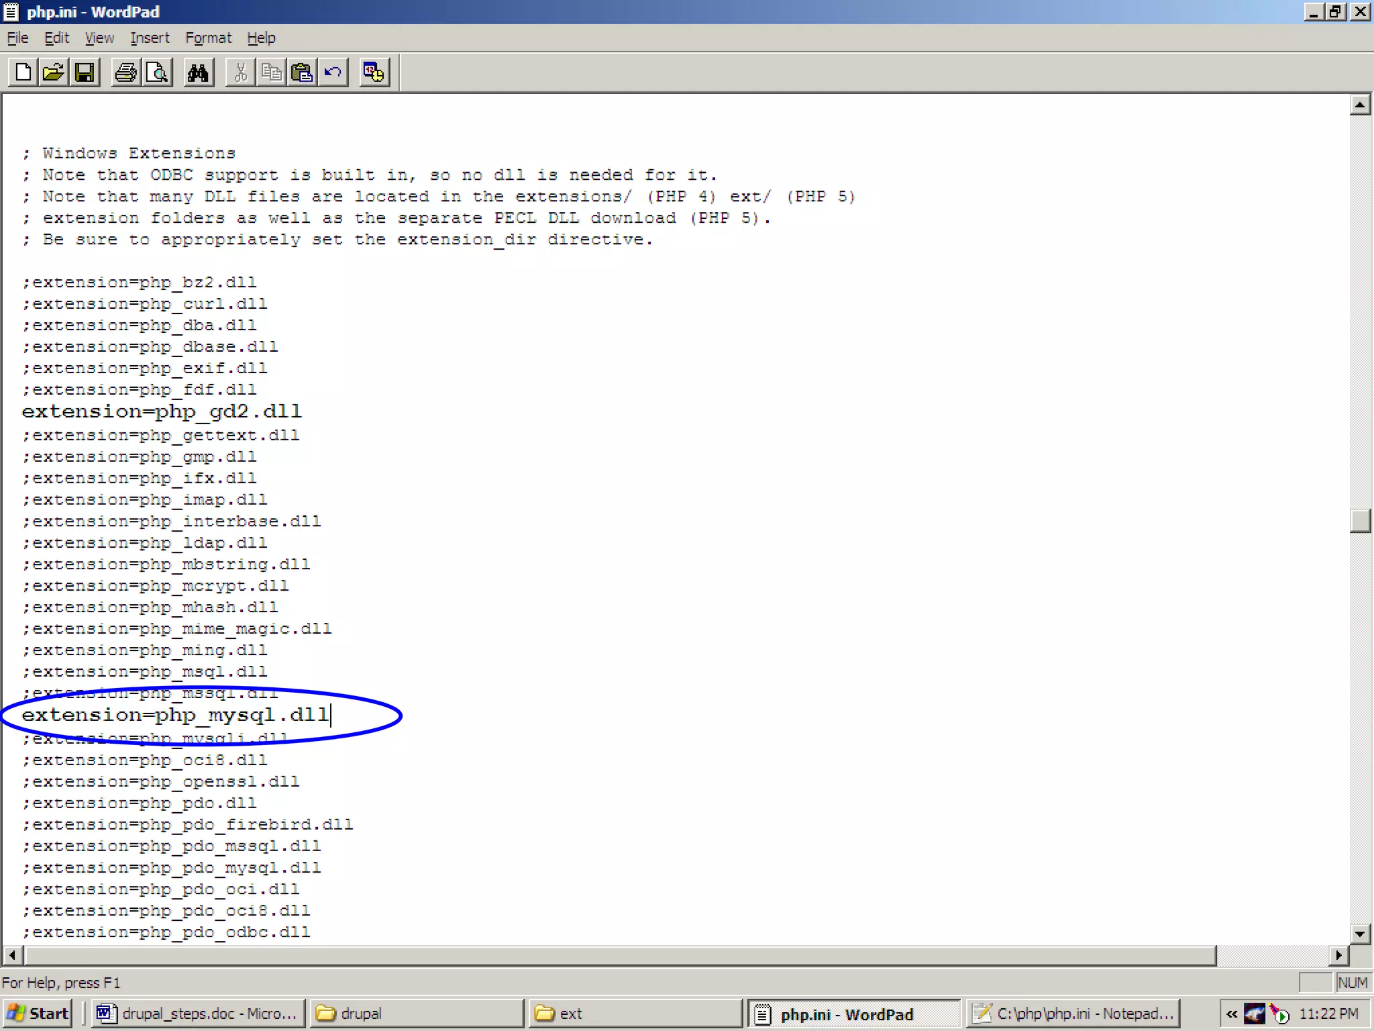Click the vertical scrollbar down arrow
This screenshot has height=1031, width=1374.
[x=1360, y=934]
